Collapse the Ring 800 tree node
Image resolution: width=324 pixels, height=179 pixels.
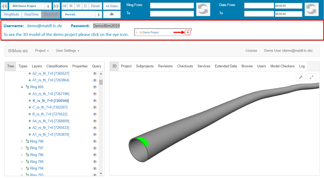click(22, 87)
